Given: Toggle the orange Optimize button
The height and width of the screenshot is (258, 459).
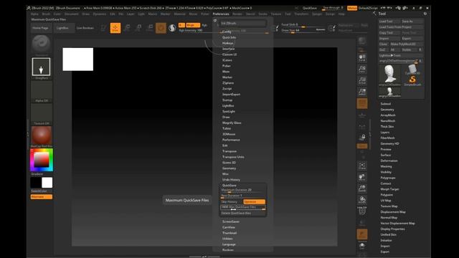Looking at the screenshot, I should click(254, 202).
